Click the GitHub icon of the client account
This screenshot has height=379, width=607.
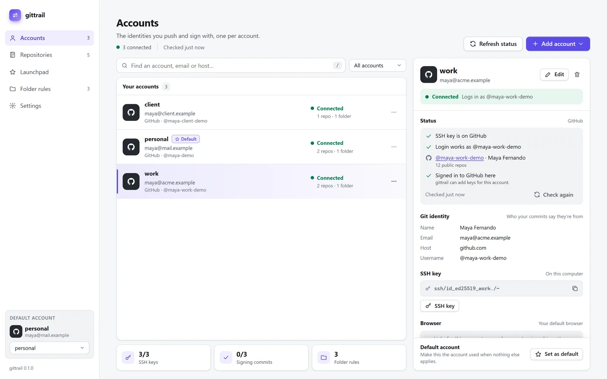pos(131,112)
